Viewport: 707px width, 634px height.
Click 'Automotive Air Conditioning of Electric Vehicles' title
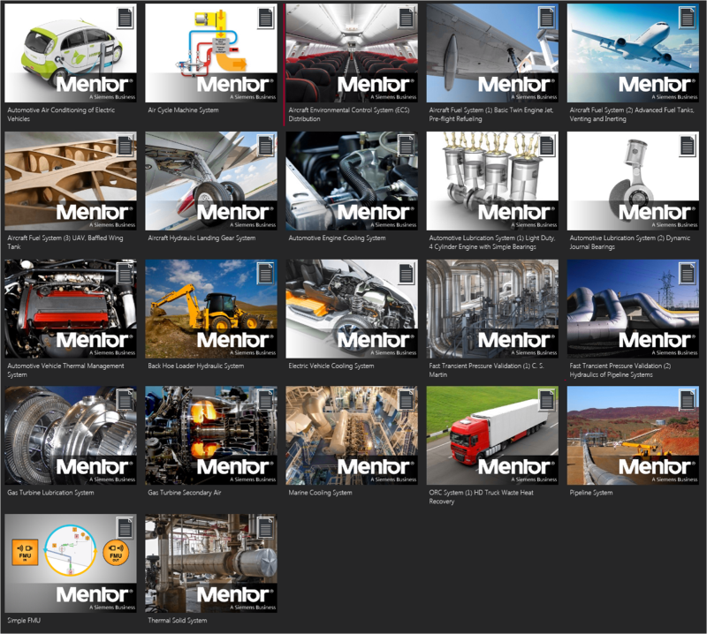tap(61, 115)
